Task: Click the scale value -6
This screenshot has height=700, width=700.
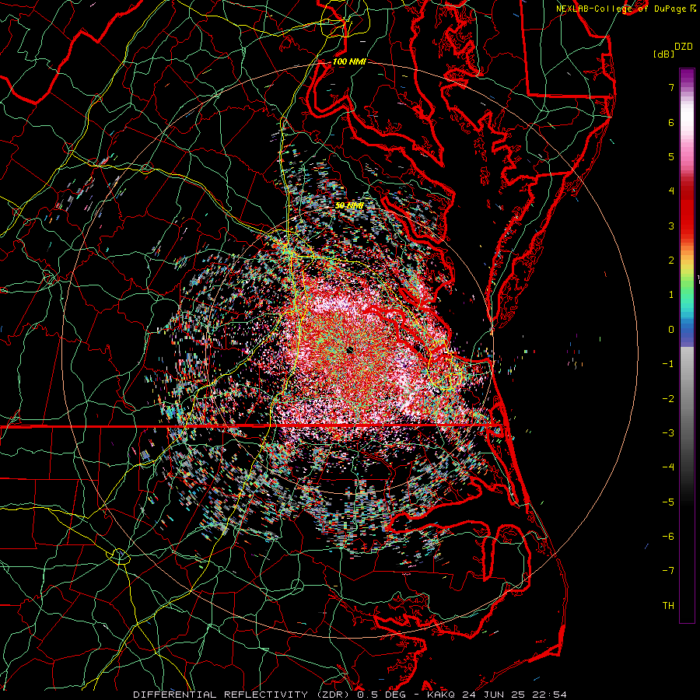Action: pos(668,536)
